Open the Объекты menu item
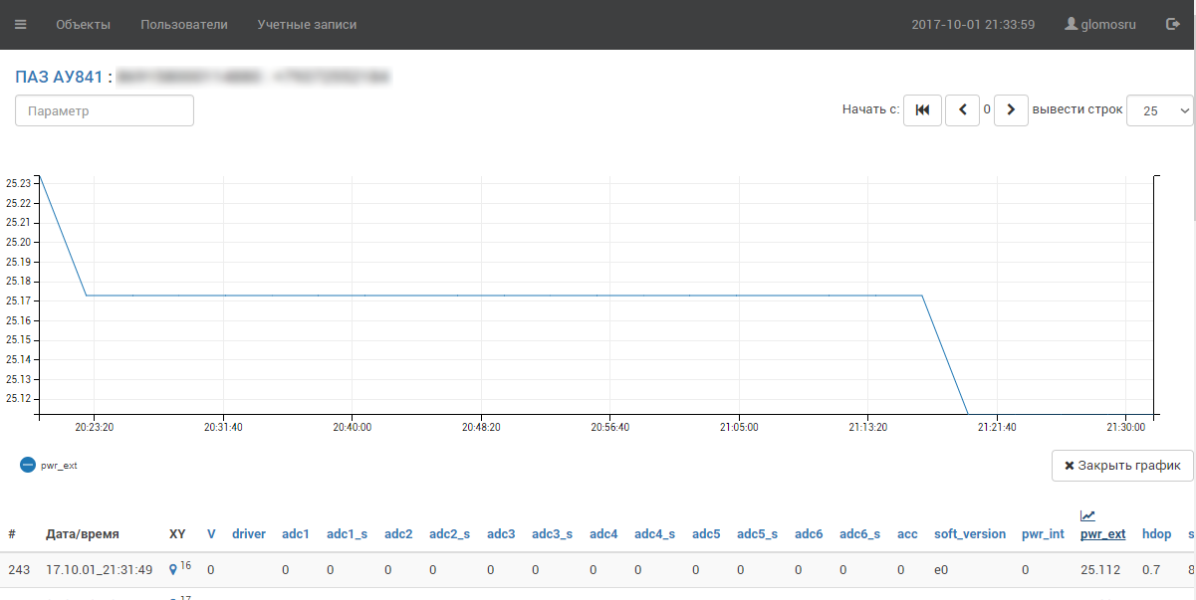This screenshot has width=1196, height=600. [x=83, y=24]
